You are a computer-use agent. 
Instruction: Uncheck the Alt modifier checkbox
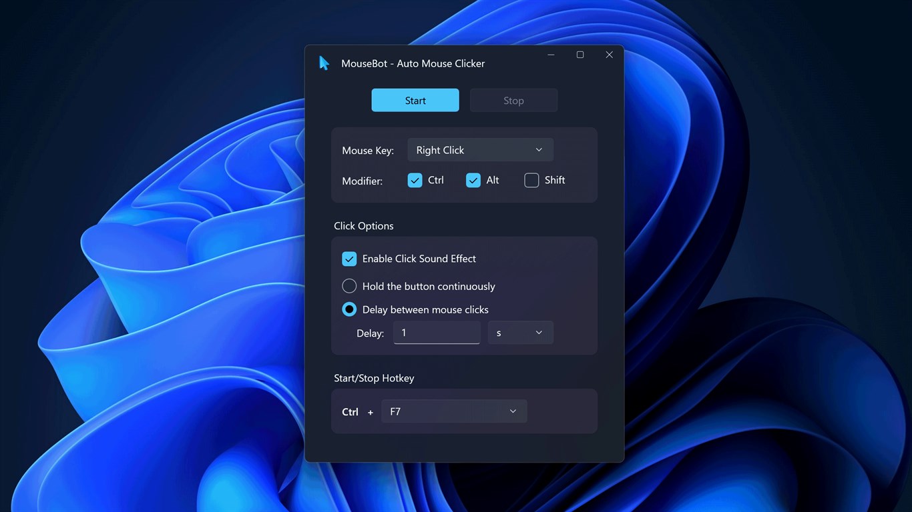coord(473,180)
